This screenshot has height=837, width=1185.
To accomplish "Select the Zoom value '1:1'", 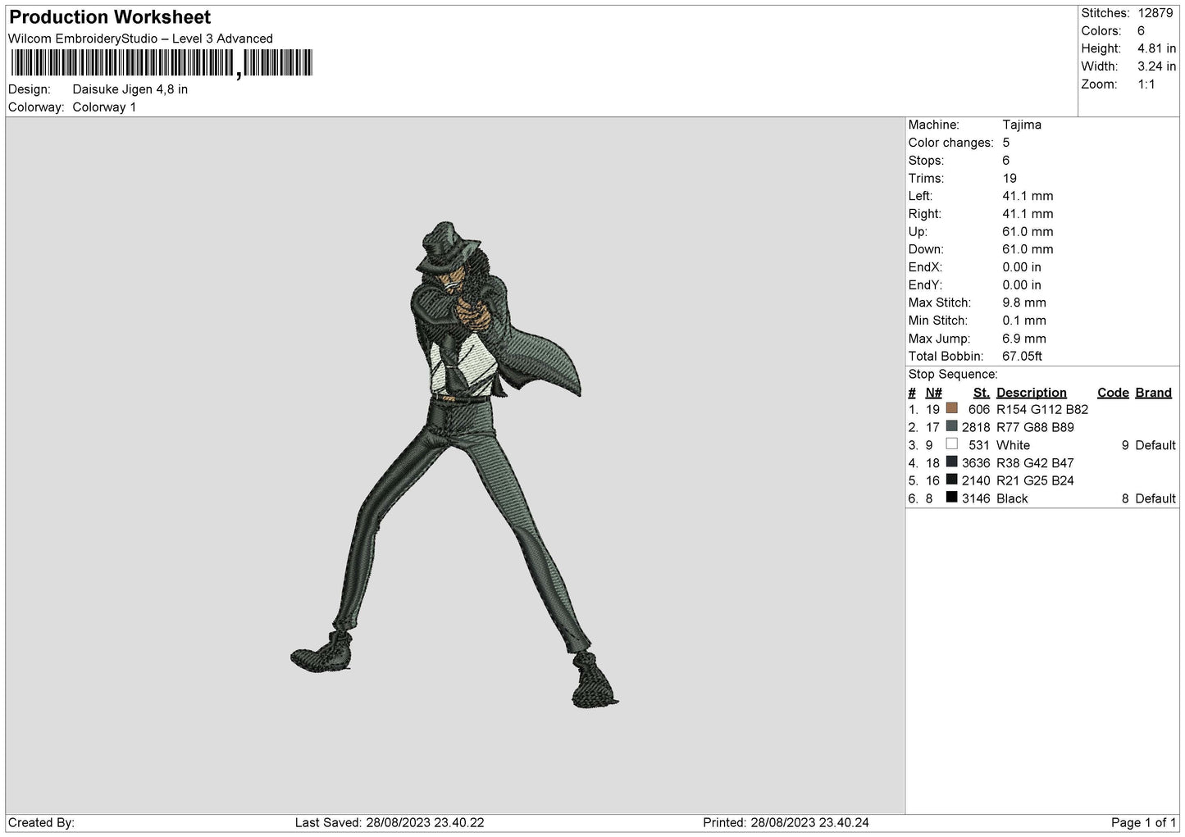I will click(1146, 84).
